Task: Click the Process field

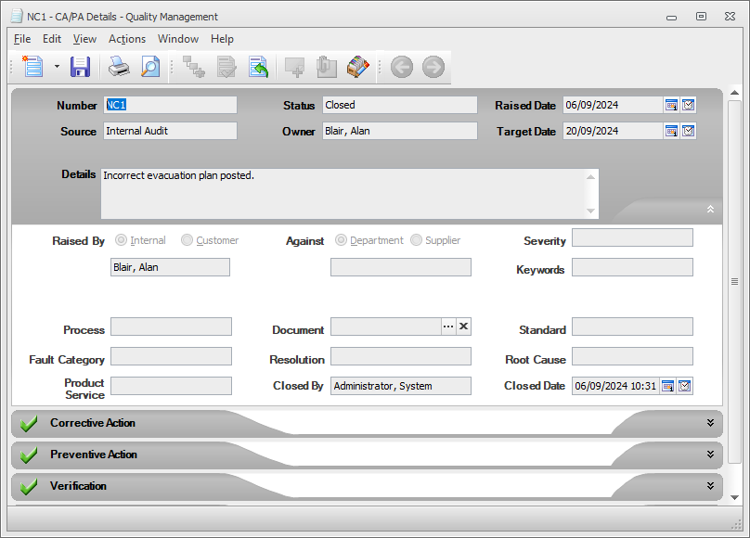Action: (x=171, y=327)
